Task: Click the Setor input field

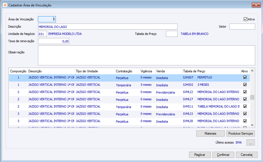Action: click(242, 27)
